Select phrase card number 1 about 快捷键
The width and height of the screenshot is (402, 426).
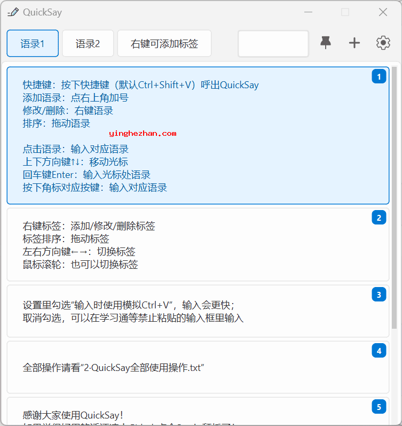(198, 136)
